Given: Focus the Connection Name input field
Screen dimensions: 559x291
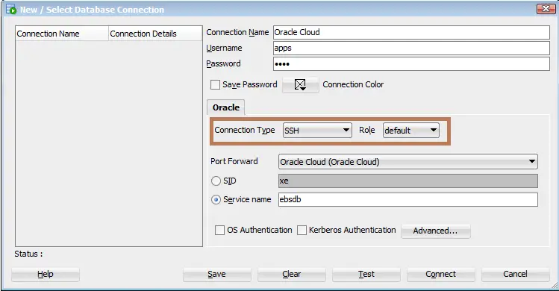Looking at the screenshot, I should (411, 32).
